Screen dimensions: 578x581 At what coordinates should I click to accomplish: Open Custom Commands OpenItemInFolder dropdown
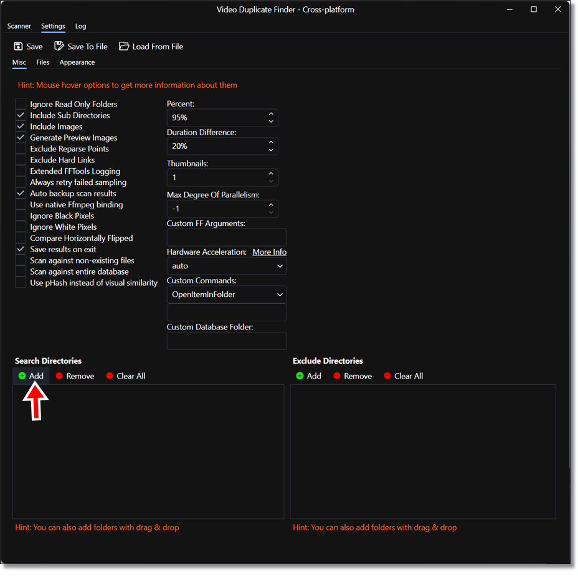[226, 294]
